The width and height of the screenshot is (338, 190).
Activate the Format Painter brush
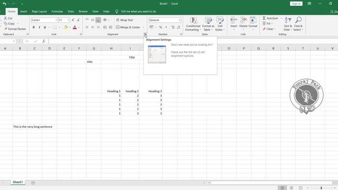tap(6, 29)
